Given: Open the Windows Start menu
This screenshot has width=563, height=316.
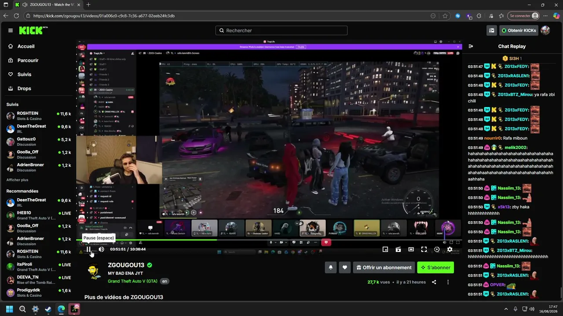Looking at the screenshot, I should (10, 309).
